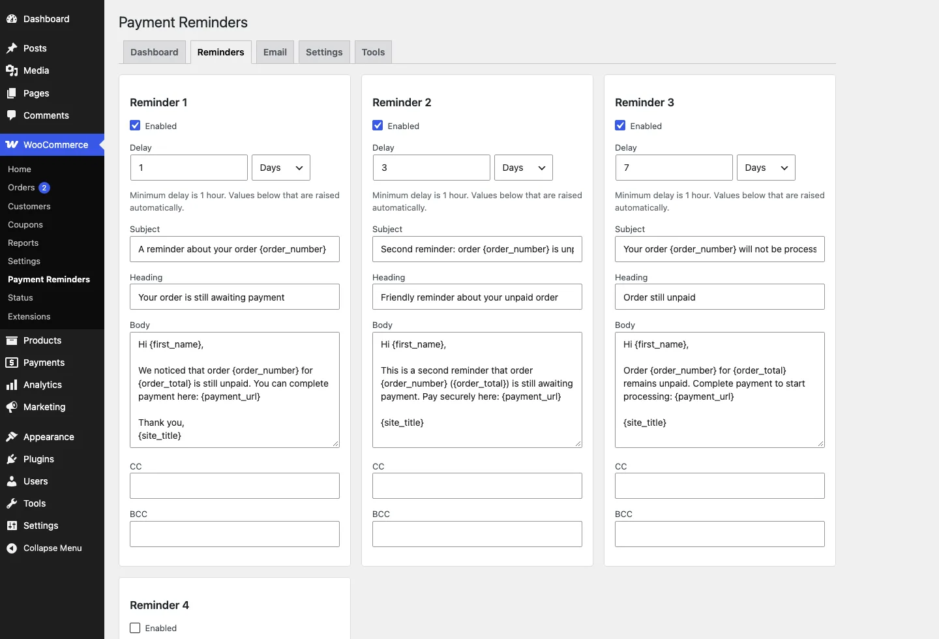Click the Media library icon
The image size is (939, 639).
(x=12, y=70)
